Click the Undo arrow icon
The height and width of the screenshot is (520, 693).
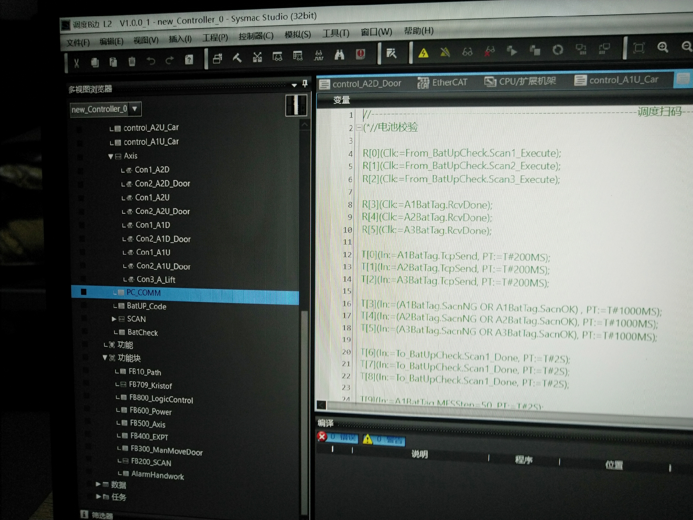pos(151,61)
